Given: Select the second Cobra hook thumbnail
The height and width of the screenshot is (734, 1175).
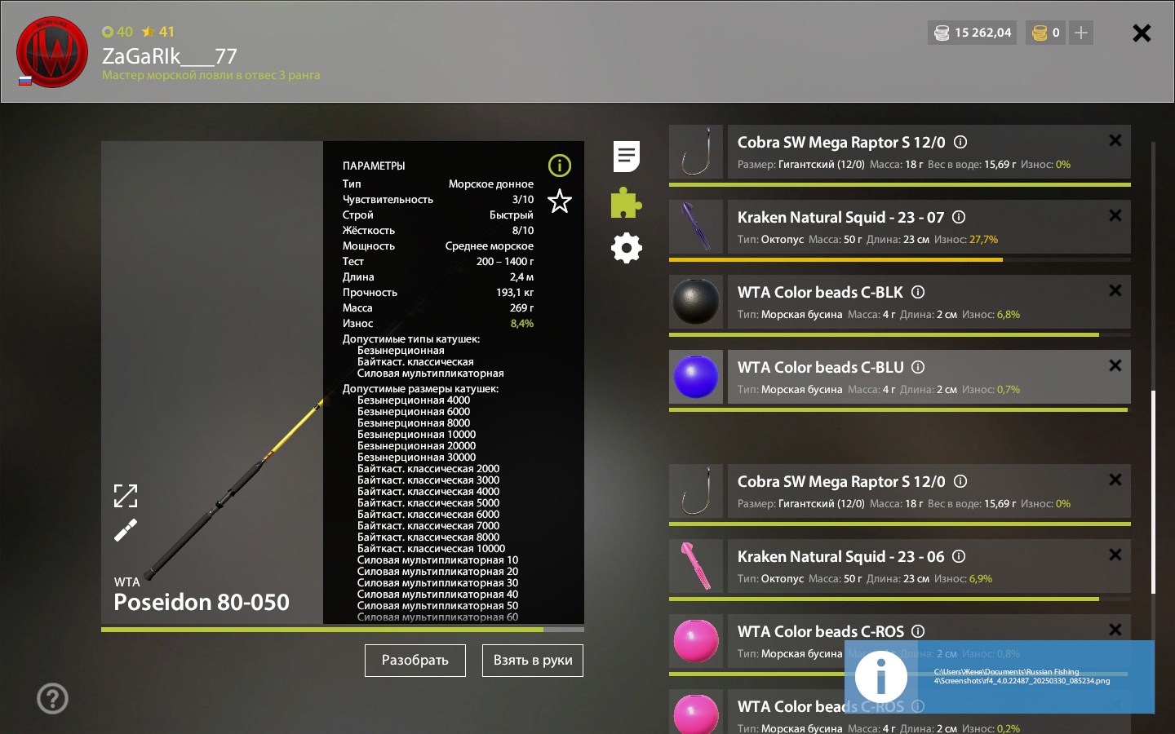Looking at the screenshot, I should (696, 491).
